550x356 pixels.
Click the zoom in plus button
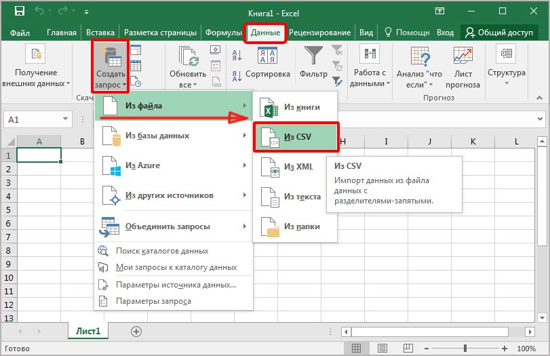(505, 349)
